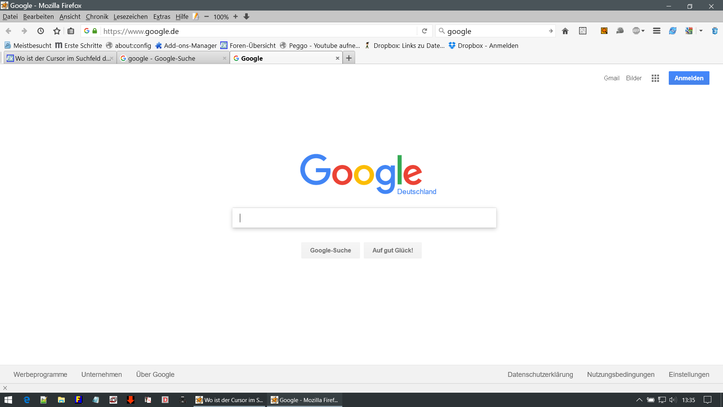
Task: Show hidden system tray icons
Action: coord(639,400)
